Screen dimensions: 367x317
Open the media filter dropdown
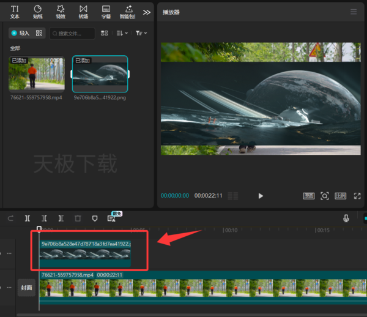point(141,33)
